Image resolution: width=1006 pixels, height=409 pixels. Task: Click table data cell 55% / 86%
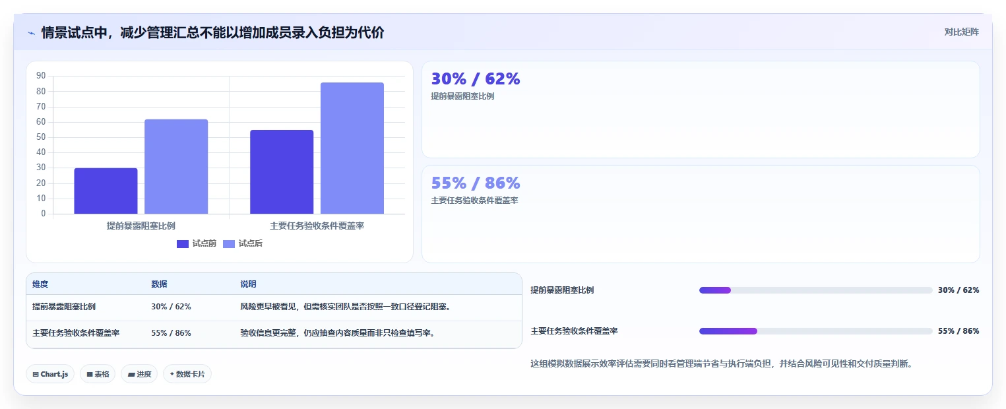point(171,333)
